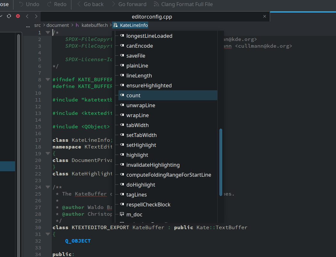This screenshot has height=257, width=336.
Task: Click the function icon beside tagLines
Action: click(122, 194)
